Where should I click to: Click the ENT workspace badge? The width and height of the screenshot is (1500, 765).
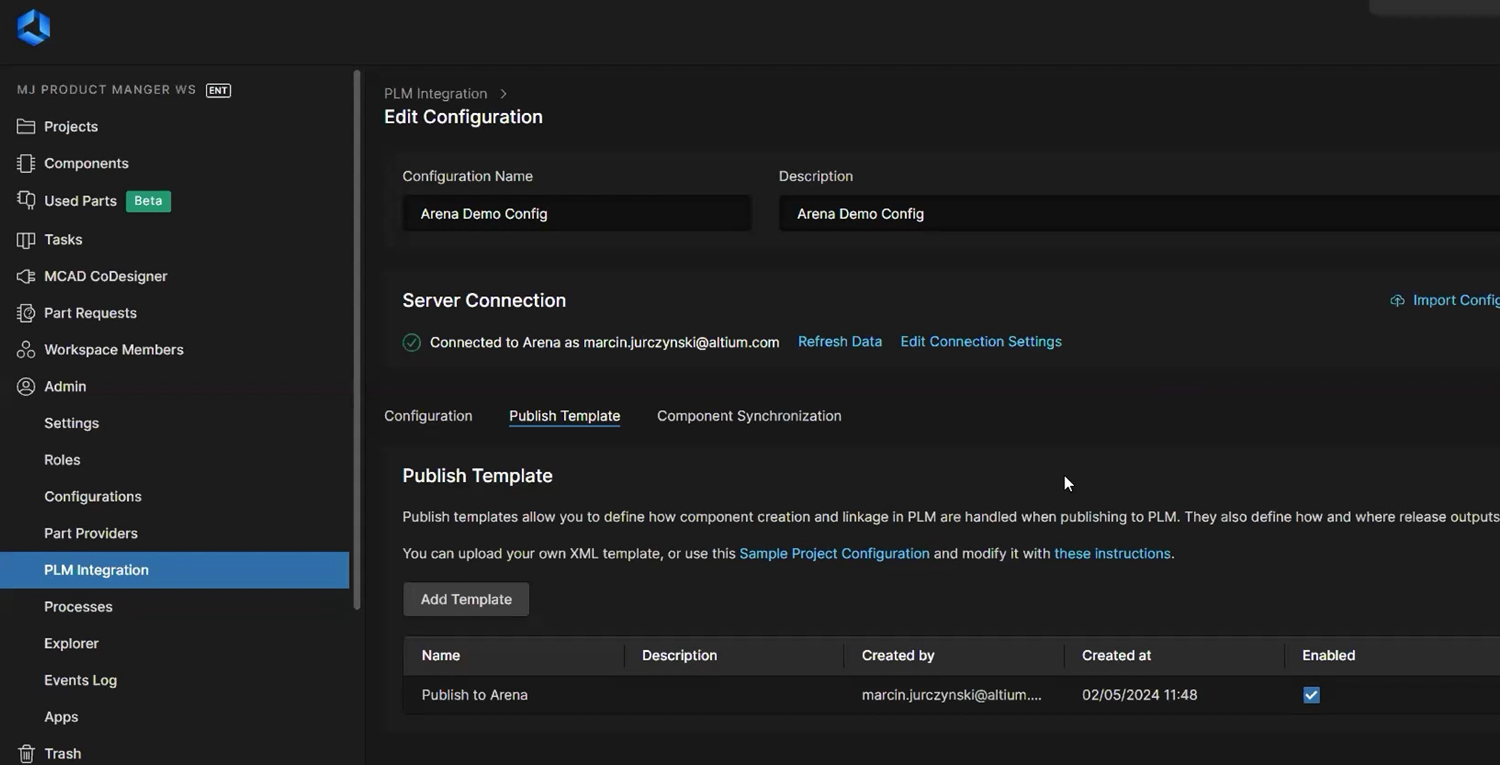(218, 90)
